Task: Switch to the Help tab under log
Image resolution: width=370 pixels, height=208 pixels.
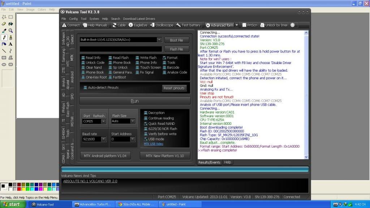Action: click(228, 162)
